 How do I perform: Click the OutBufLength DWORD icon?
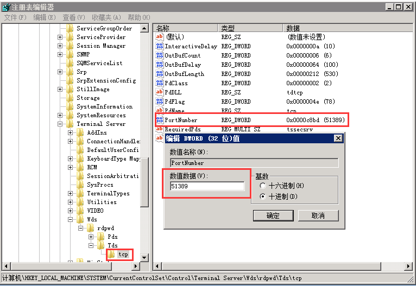click(x=160, y=74)
